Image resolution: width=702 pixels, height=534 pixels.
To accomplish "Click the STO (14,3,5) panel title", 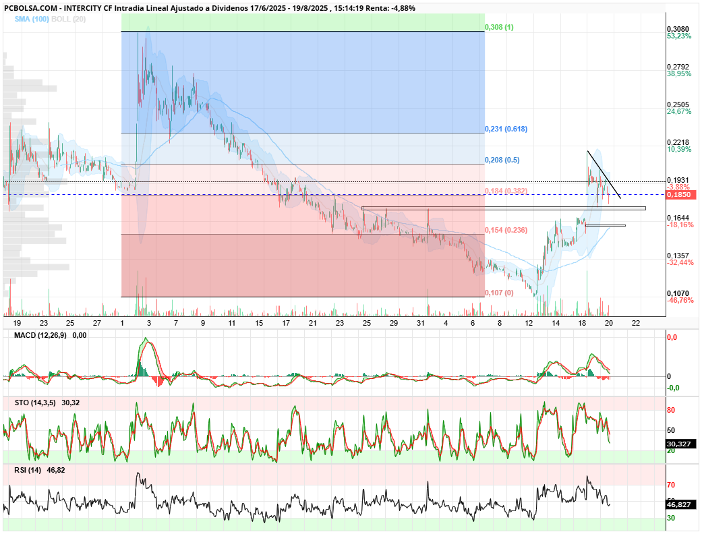I will (x=35, y=403).
